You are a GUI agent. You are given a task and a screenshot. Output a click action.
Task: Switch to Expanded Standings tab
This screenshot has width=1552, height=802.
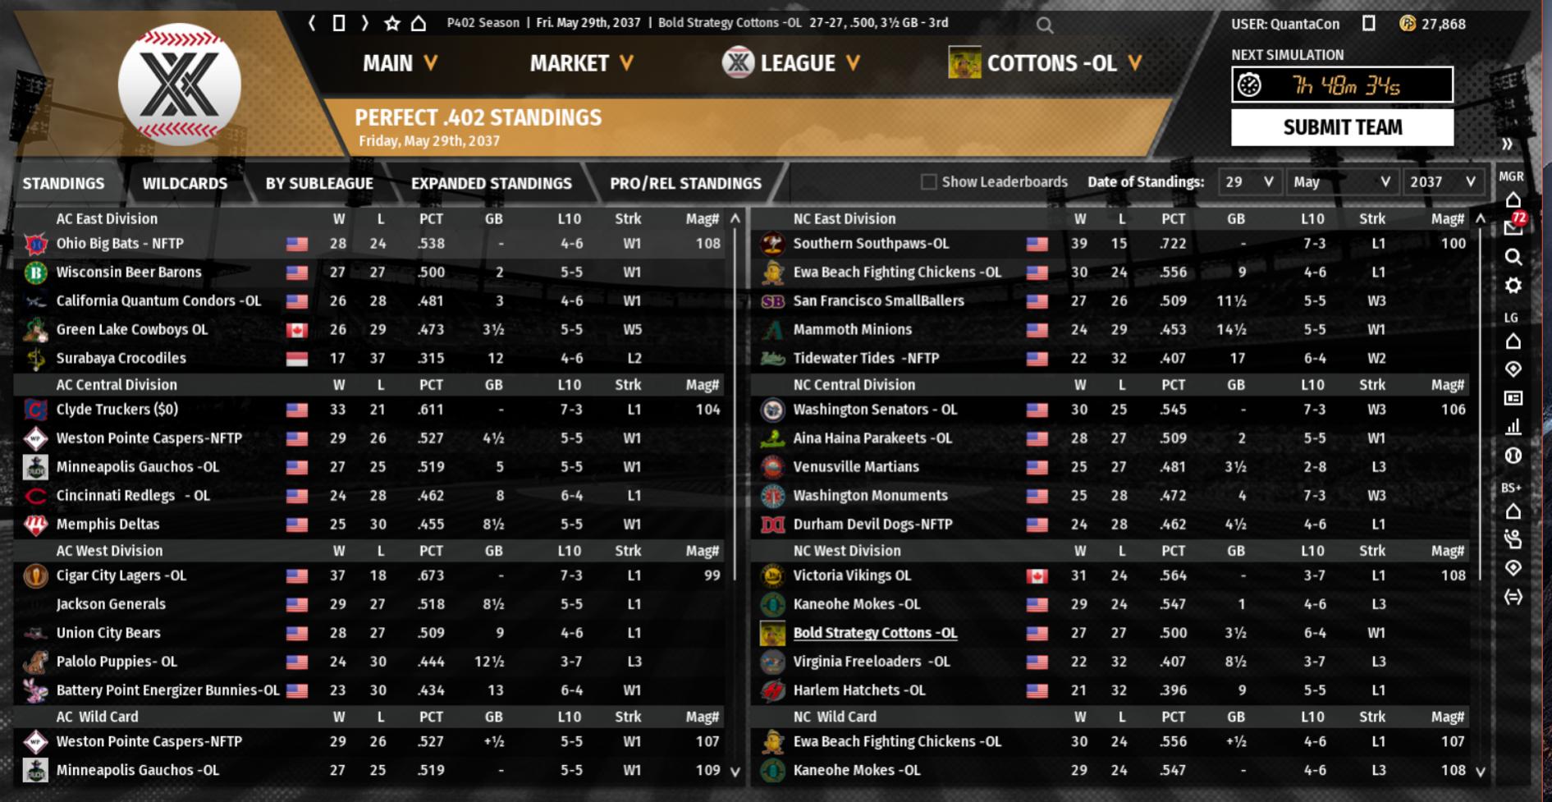click(491, 184)
